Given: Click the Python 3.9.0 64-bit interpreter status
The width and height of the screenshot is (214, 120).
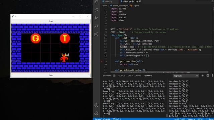Looking at the screenshot, I should (x=103, y=119).
